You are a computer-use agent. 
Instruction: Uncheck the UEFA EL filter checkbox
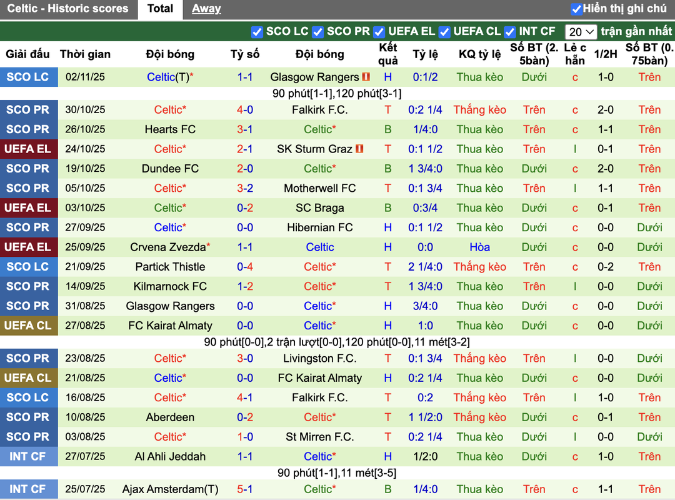click(379, 32)
